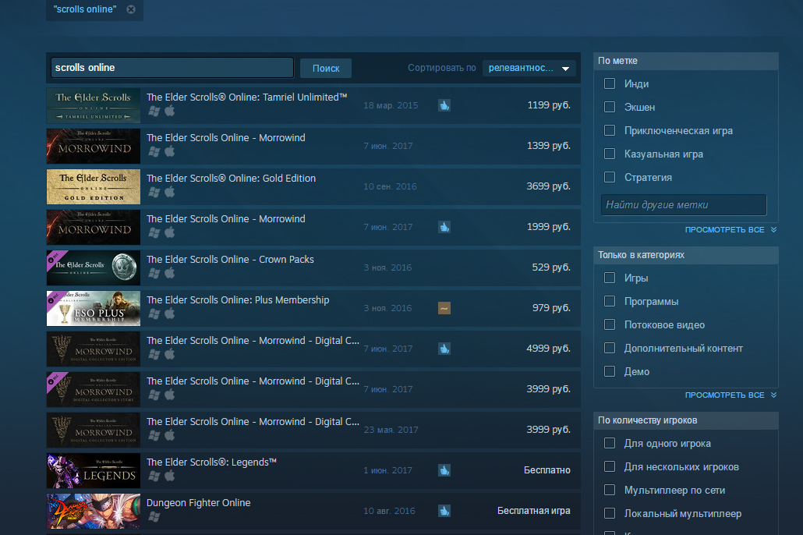Tick the Приключенческая игра checkbox

pos(610,130)
